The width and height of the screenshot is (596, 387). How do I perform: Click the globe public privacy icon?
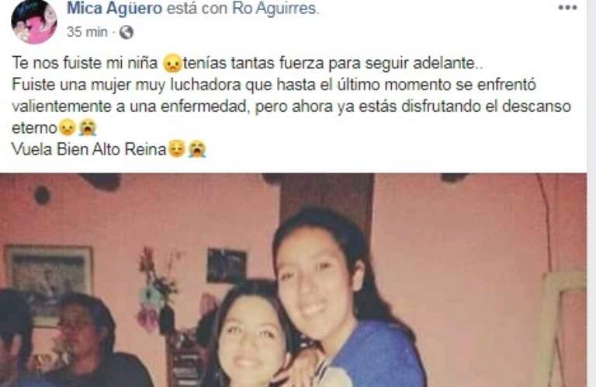tap(126, 33)
